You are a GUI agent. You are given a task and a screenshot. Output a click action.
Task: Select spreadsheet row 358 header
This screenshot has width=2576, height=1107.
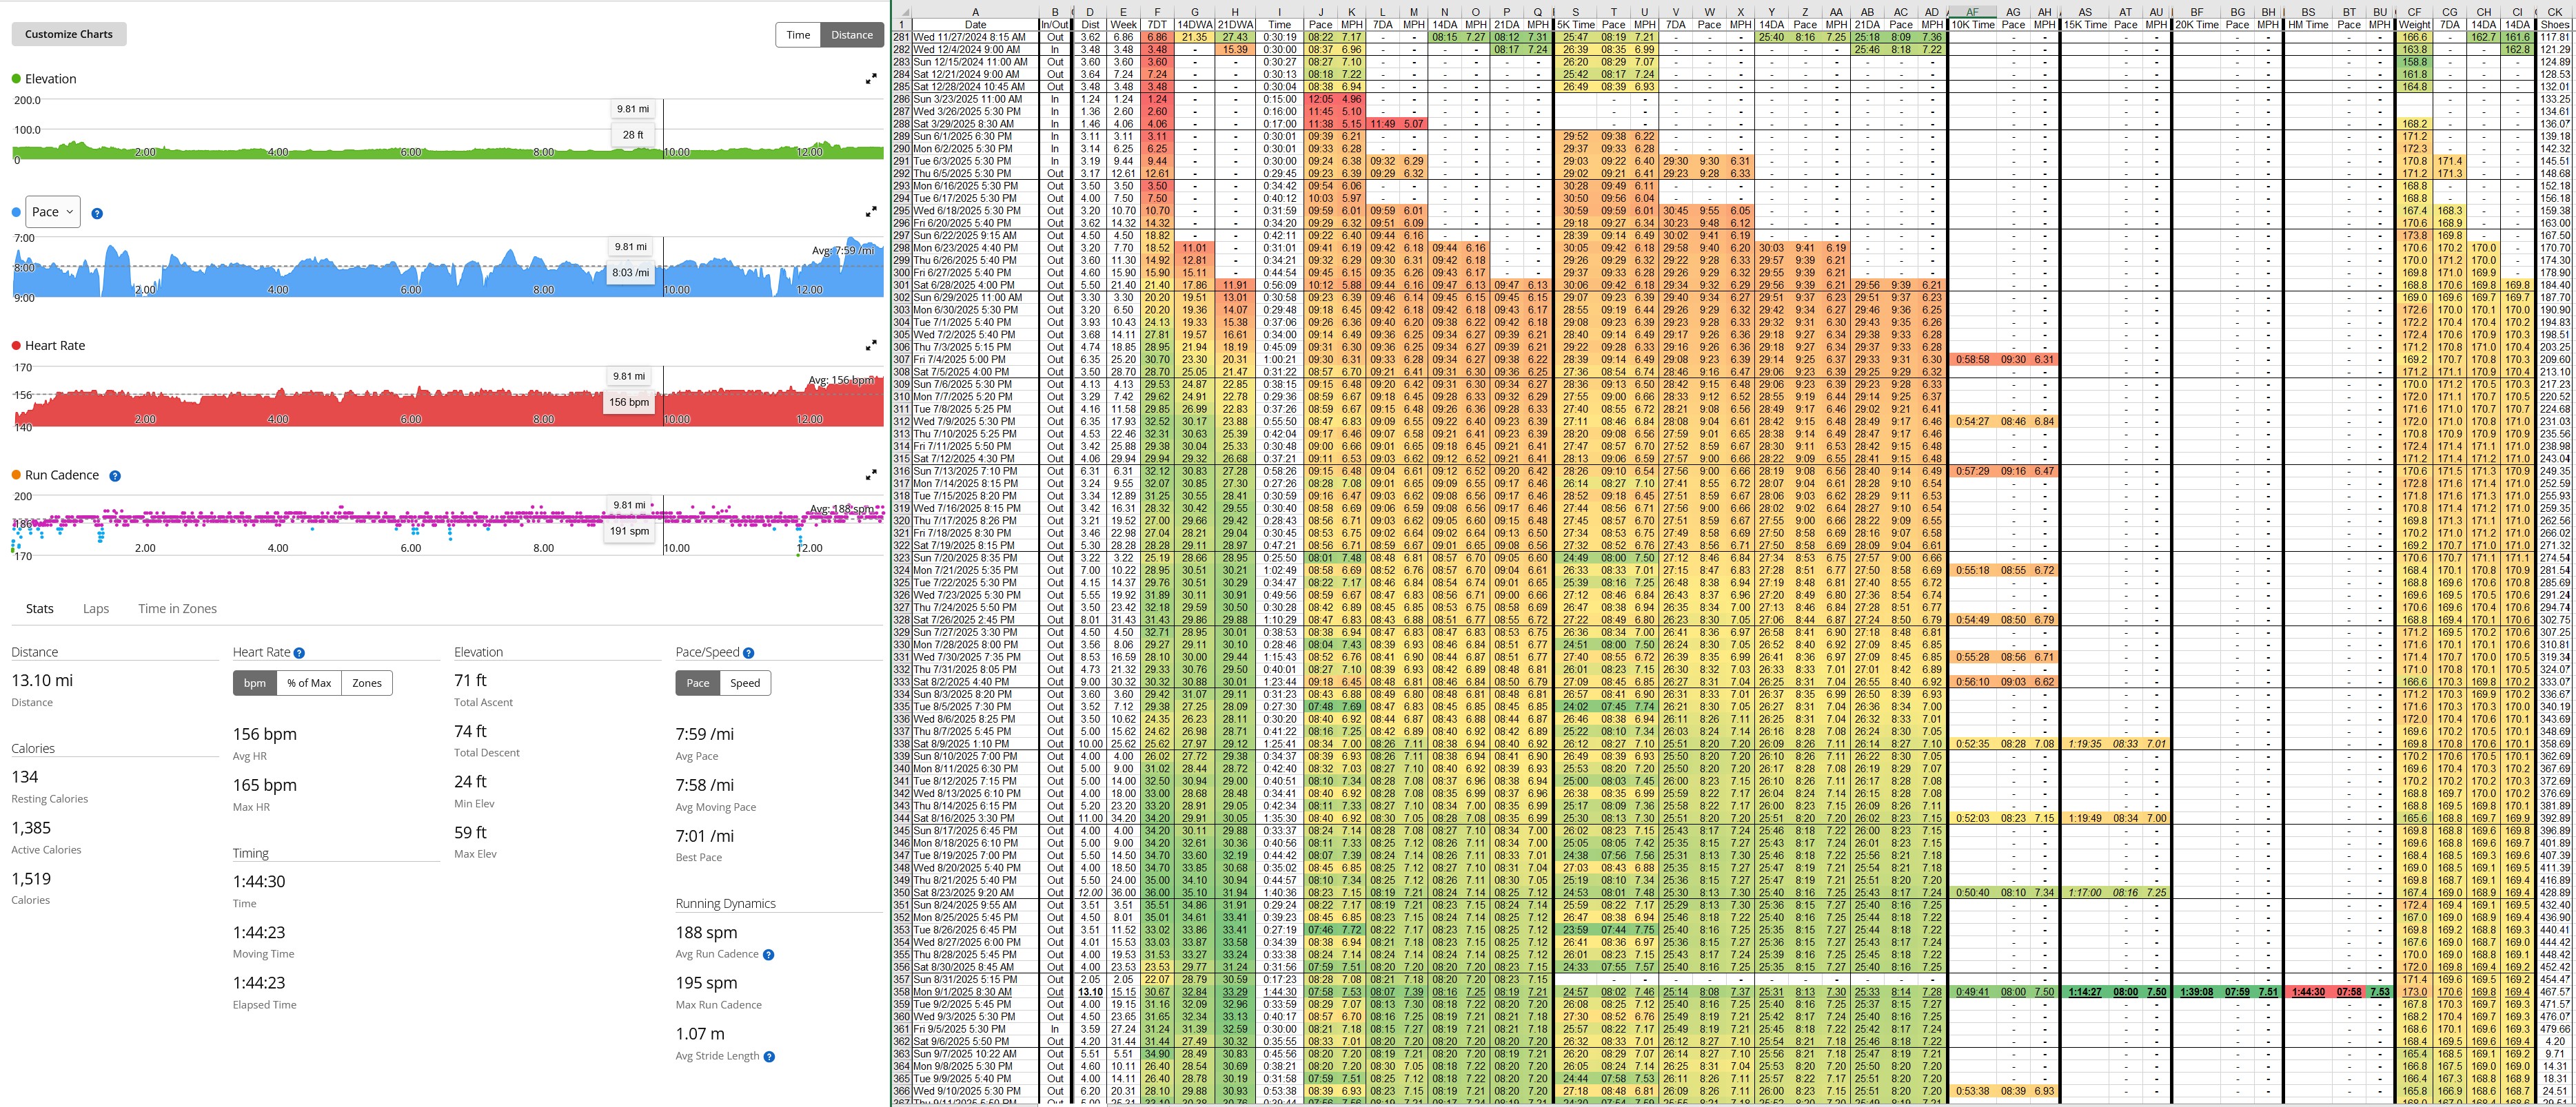point(901,992)
